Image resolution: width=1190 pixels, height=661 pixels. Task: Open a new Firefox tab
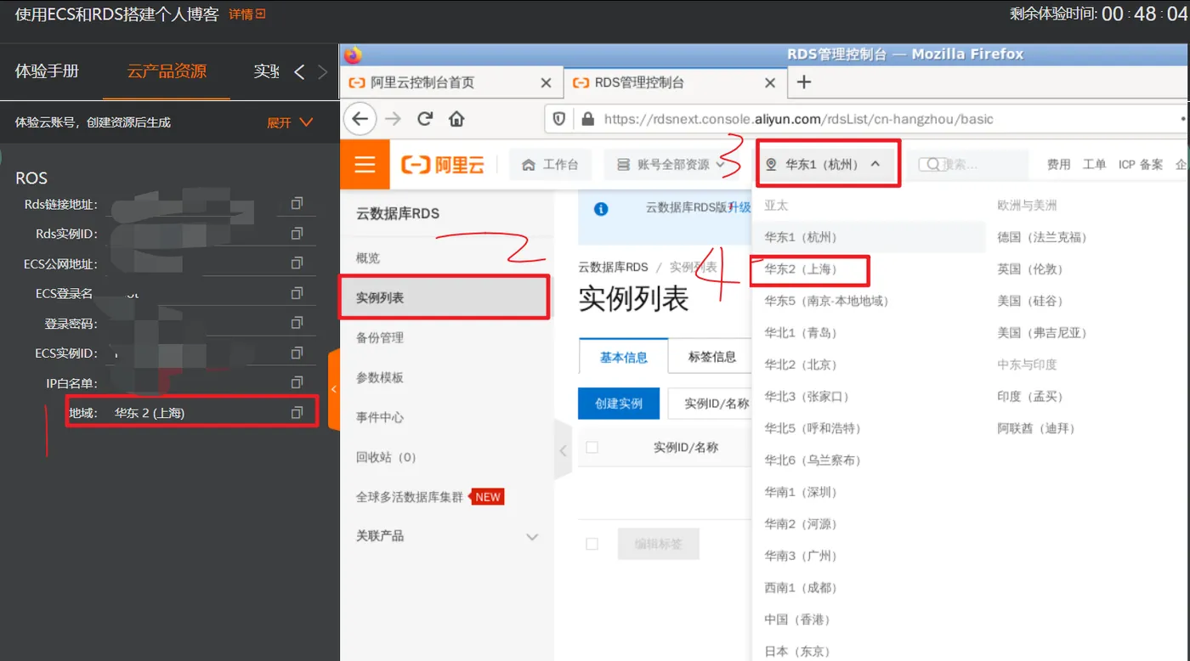(804, 82)
